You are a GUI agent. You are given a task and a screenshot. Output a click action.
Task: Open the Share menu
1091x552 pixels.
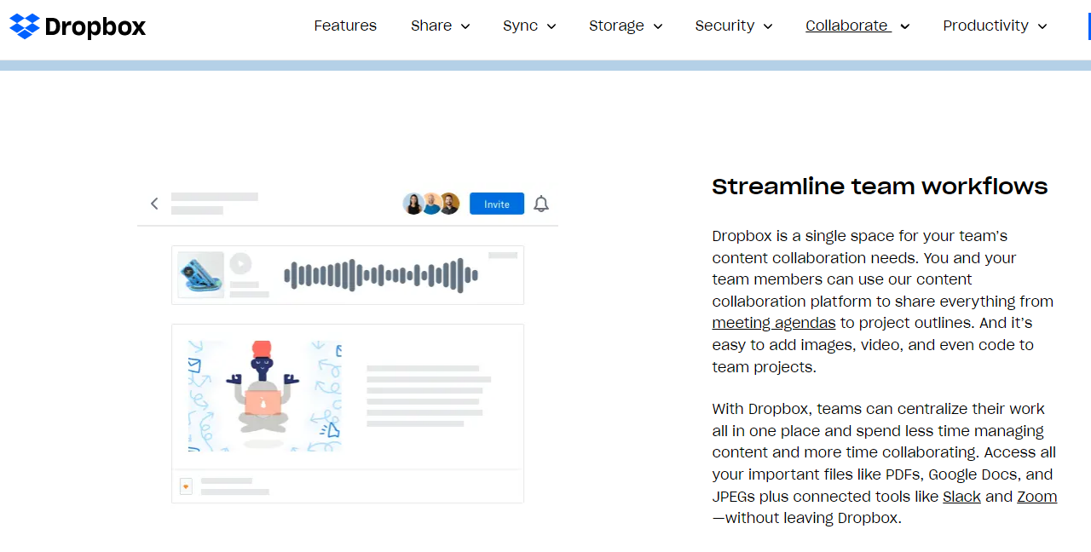tap(431, 26)
